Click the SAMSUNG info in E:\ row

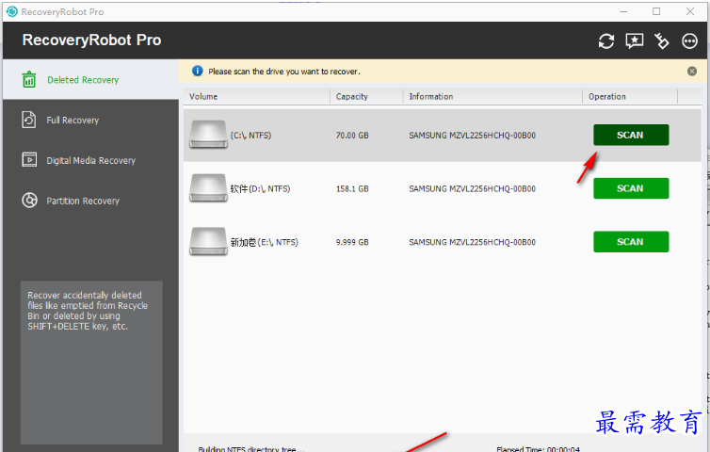click(x=473, y=242)
